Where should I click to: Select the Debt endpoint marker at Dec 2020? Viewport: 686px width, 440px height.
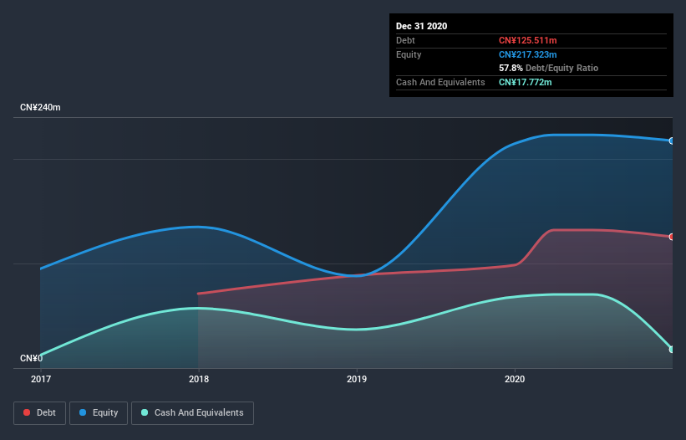[x=672, y=237]
